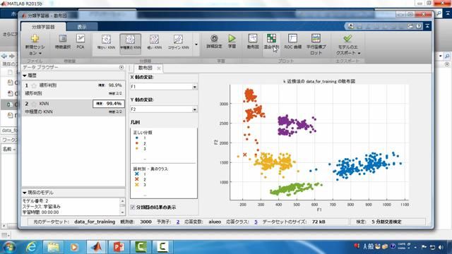The image size is (452, 254).
Task: Click the blue X misclassified class 1 marker
Action: click(136, 174)
